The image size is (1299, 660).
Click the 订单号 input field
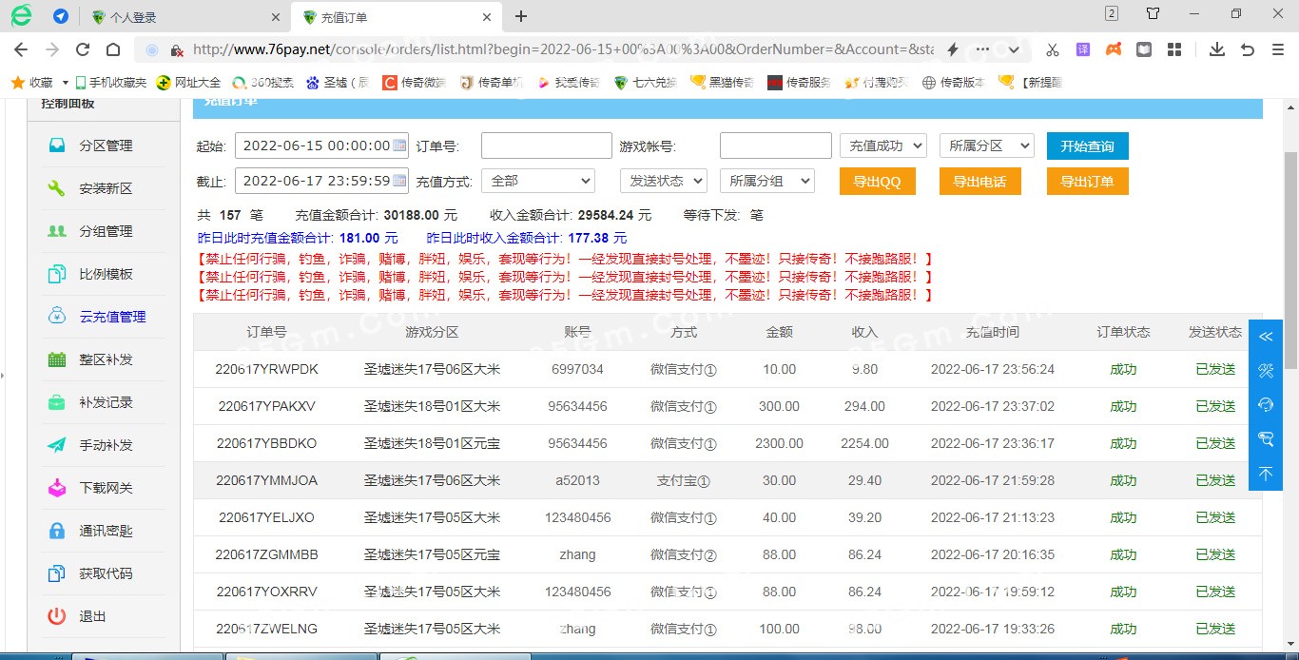point(546,146)
